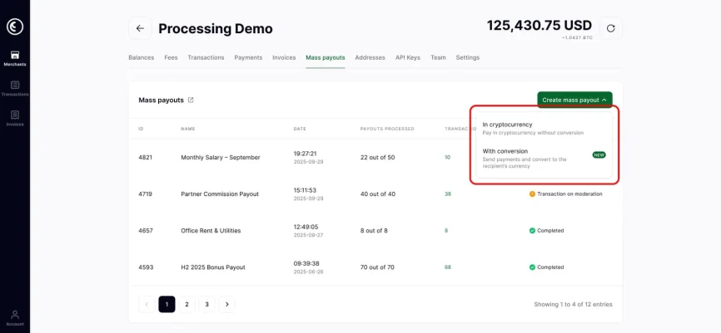Open the Settings tab
Screen dimensions: 721x333
point(467,57)
